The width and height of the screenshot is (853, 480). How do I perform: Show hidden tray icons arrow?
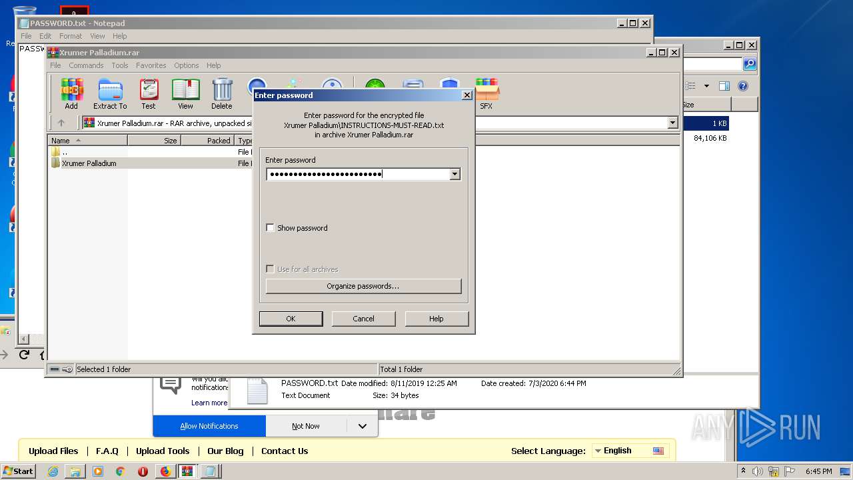point(743,471)
